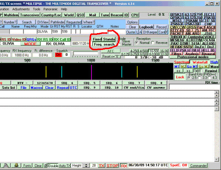Click the microphone icon in the bottom bar
This screenshot has height=170, width=221.
tap(16, 166)
